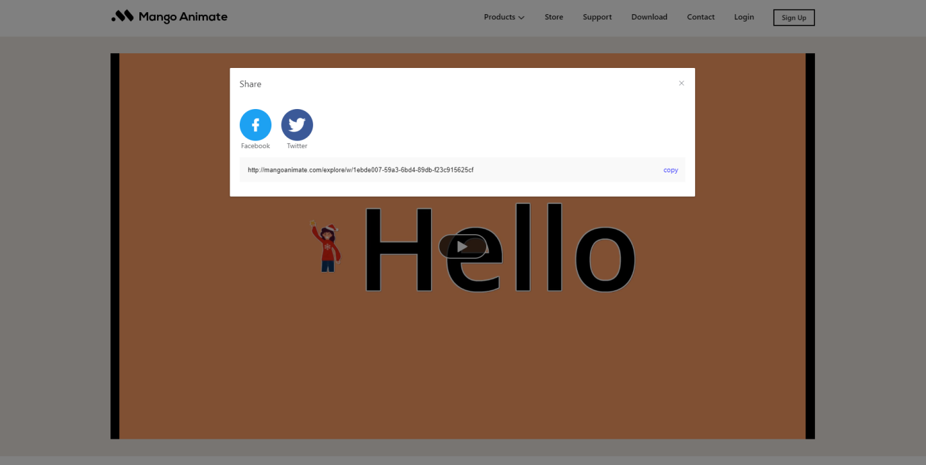The width and height of the screenshot is (926, 465).
Task: Click the Santa-hat character in the video
Action: pyautogui.click(x=326, y=246)
